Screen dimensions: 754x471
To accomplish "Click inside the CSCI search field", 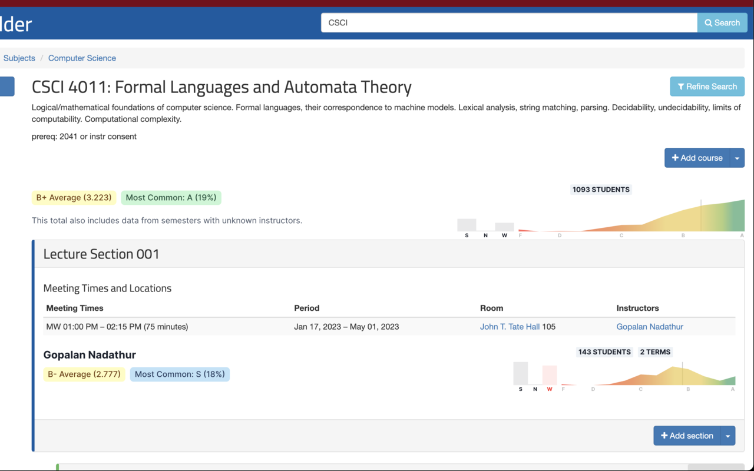I will (x=509, y=23).
